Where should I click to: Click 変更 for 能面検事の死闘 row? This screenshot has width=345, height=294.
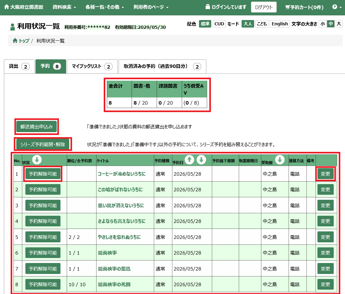[326, 284]
